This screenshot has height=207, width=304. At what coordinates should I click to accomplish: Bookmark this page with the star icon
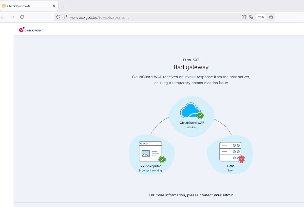coord(271,17)
